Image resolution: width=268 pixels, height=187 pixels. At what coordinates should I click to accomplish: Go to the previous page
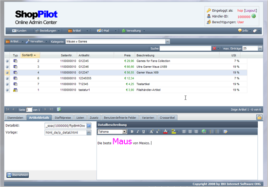click(x=13, y=110)
